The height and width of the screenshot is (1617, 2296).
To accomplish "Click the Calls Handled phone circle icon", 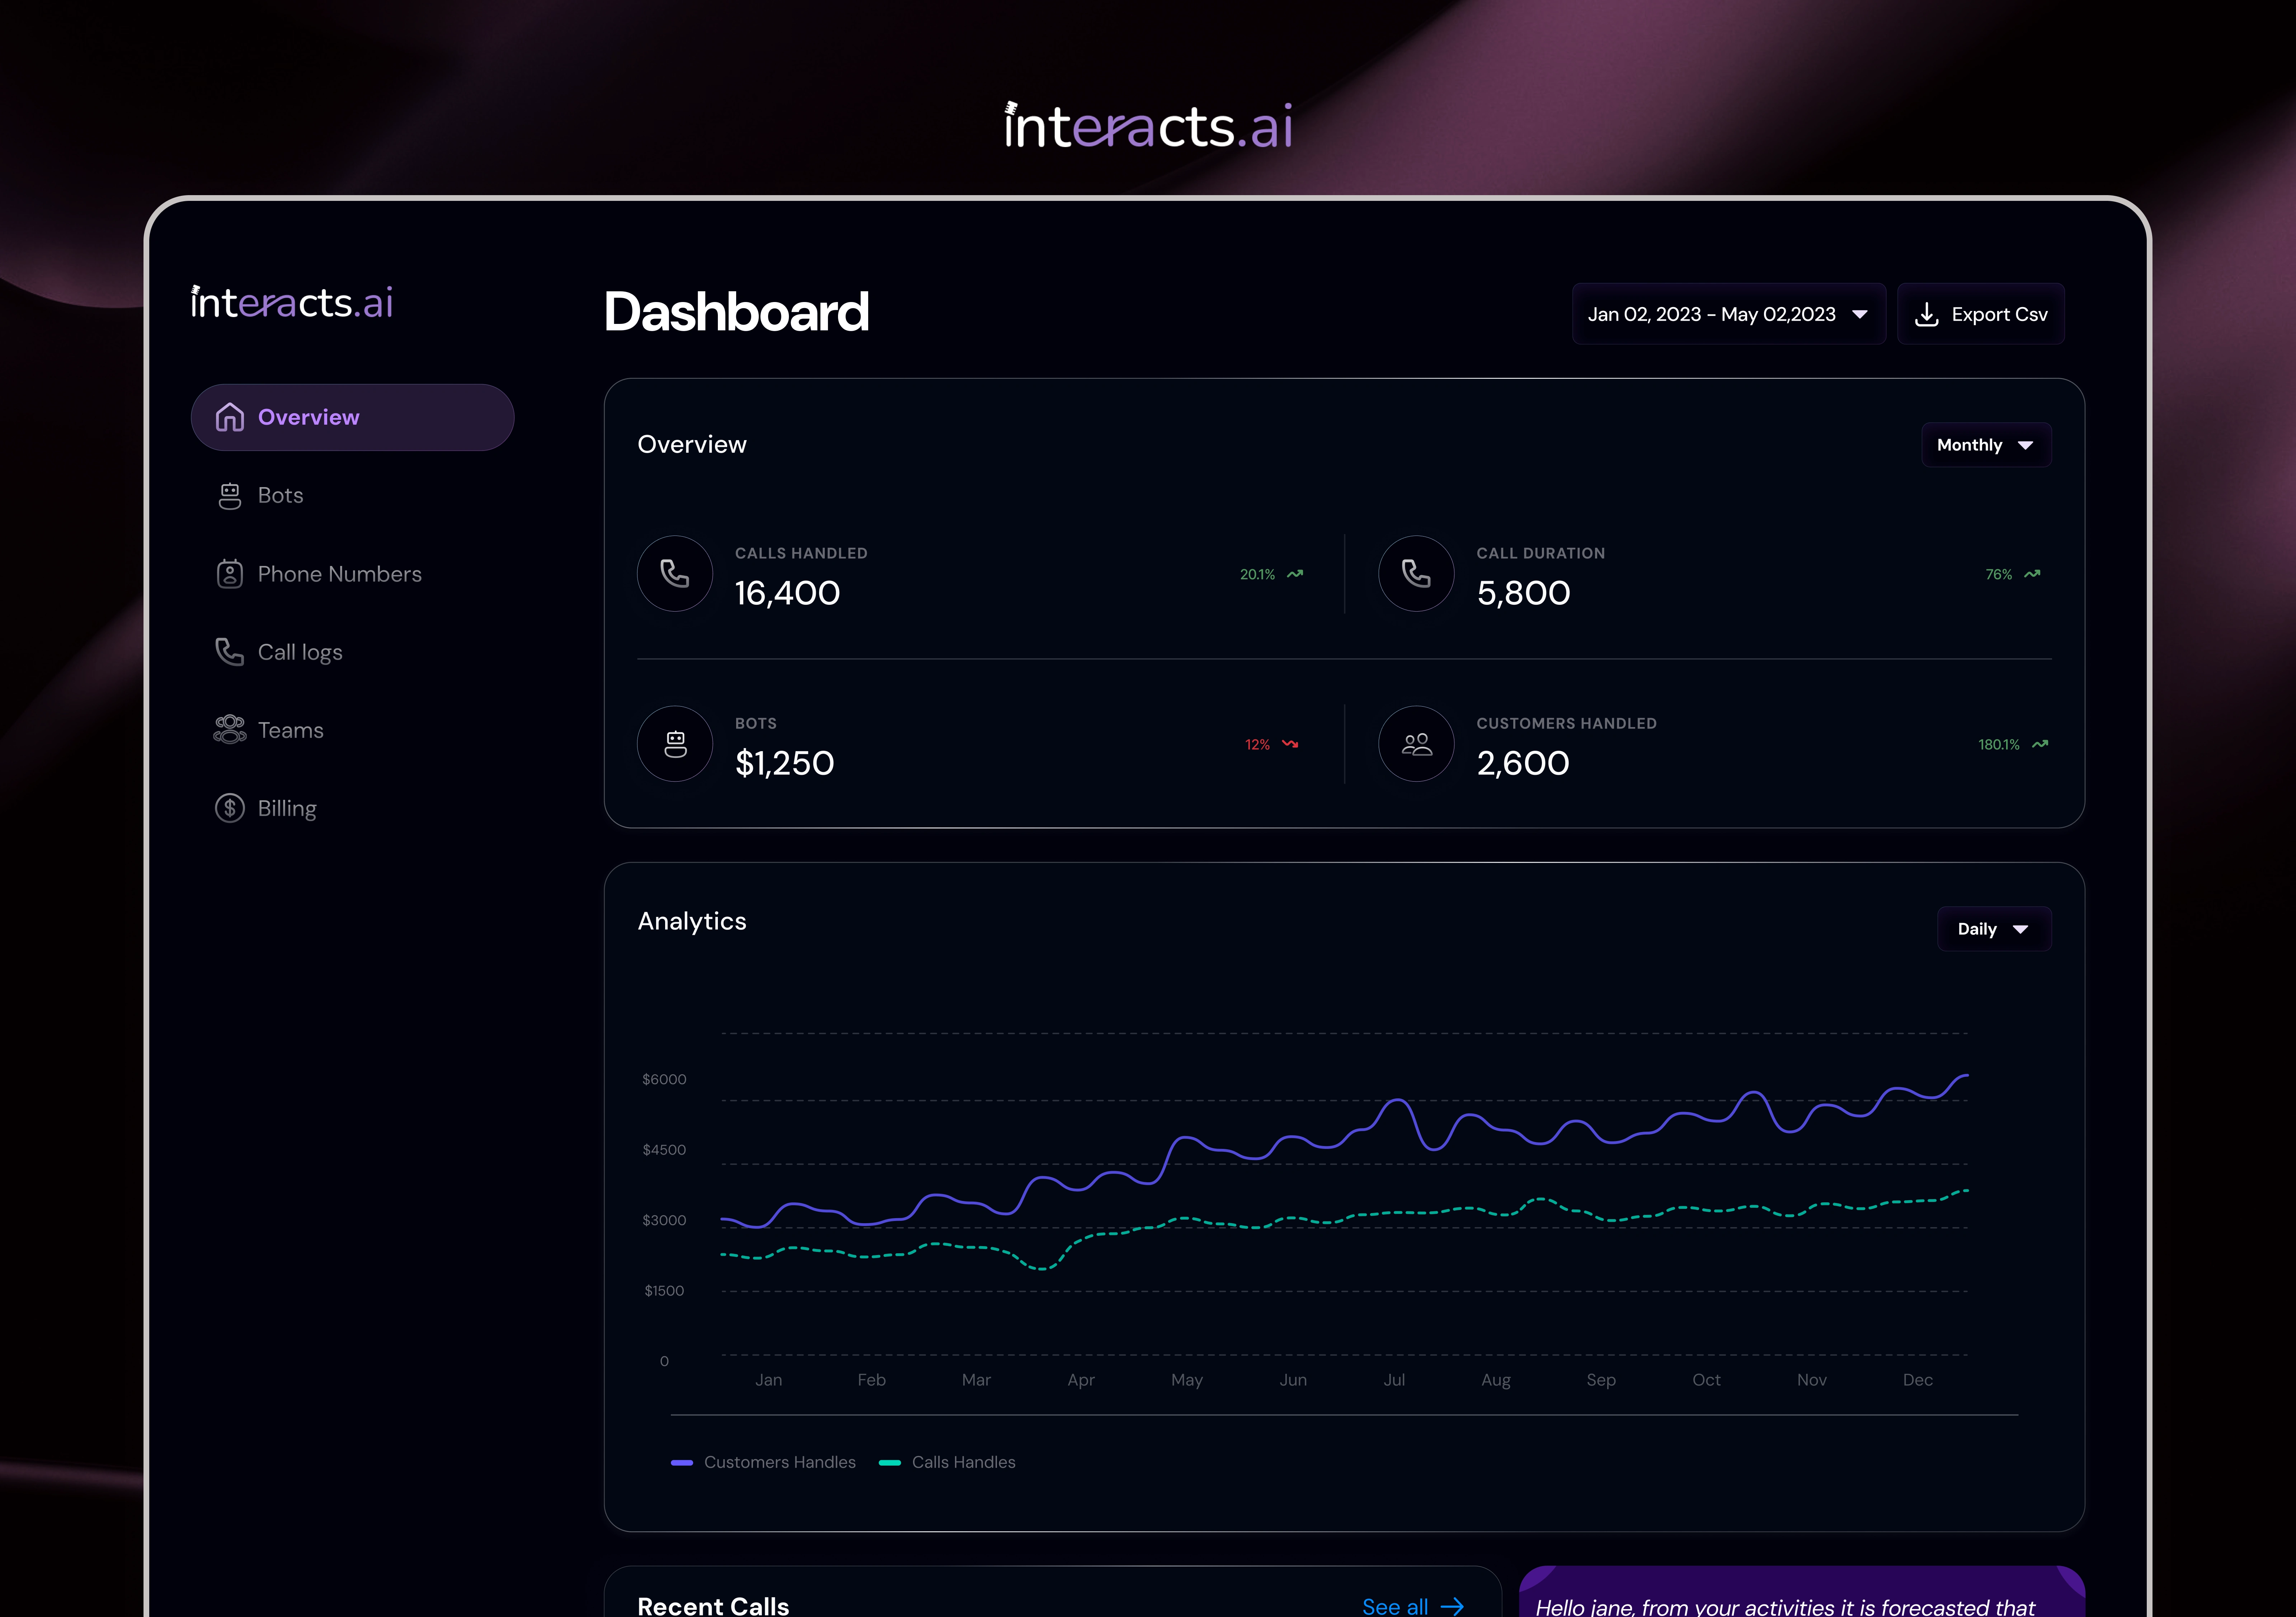I will pyautogui.click(x=675, y=574).
